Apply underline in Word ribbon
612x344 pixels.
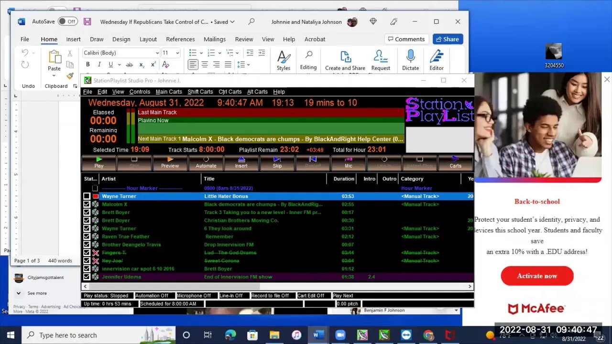110,64
